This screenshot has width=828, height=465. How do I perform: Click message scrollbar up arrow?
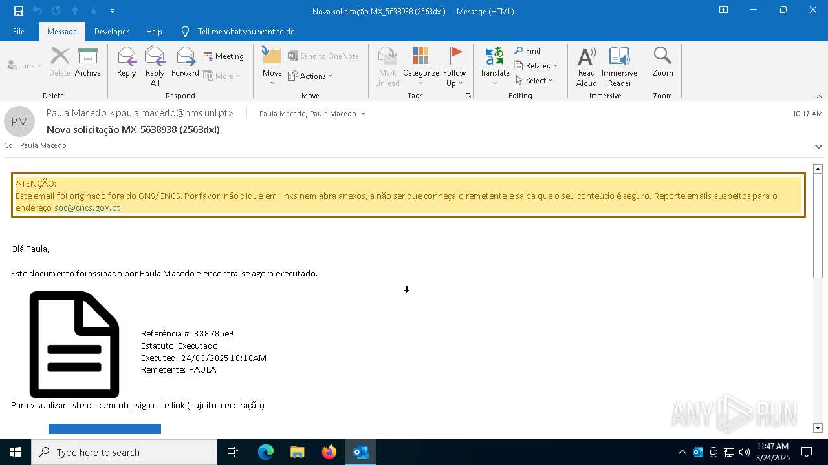pyautogui.click(x=818, y=169)
